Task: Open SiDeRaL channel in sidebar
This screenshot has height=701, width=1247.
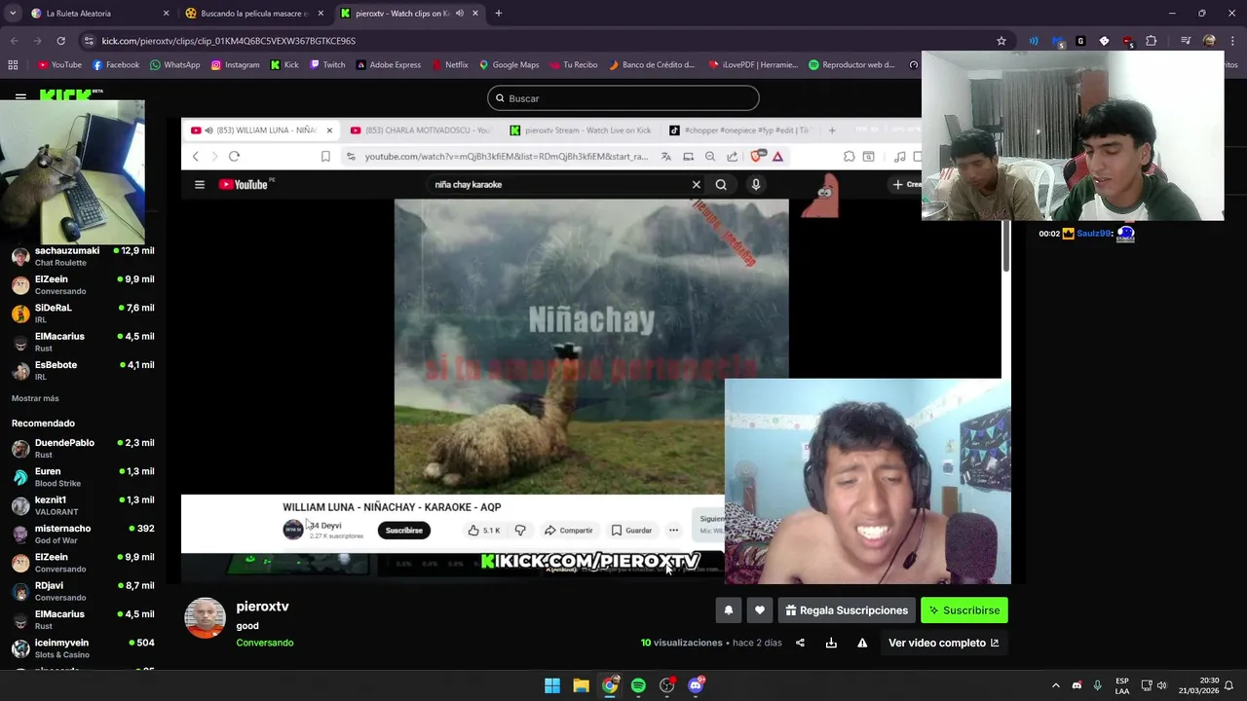Action: (x=83, y=314)
